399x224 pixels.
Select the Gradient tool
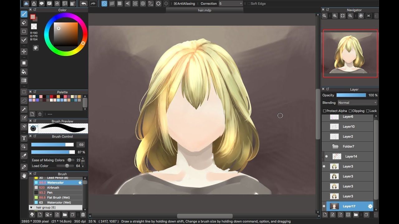tap(24, 81)
